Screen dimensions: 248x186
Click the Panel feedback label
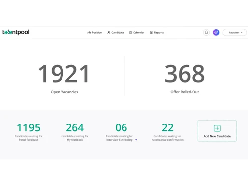[x=29, y=140]
